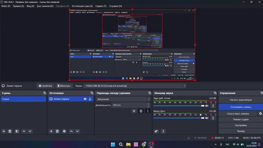Open advanced audio properties gears icon
This screenshot has width=263, height=148.
156,131
